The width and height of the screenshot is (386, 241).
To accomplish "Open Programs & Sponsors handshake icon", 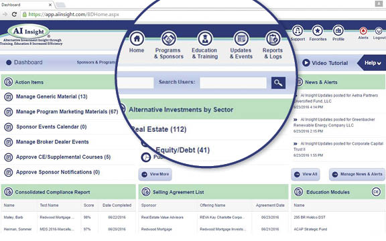I will (x=169, y=39).
